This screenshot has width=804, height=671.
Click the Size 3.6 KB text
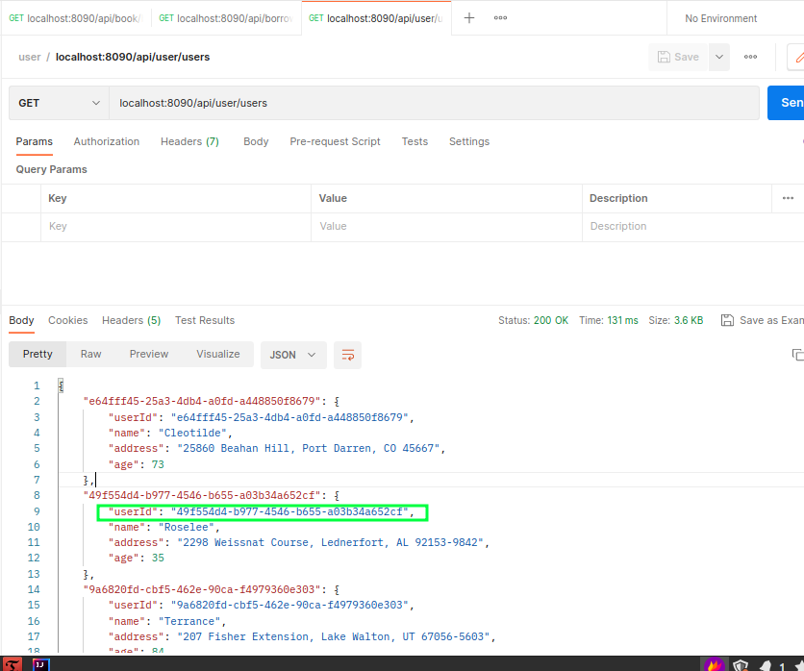pos(676,320)
